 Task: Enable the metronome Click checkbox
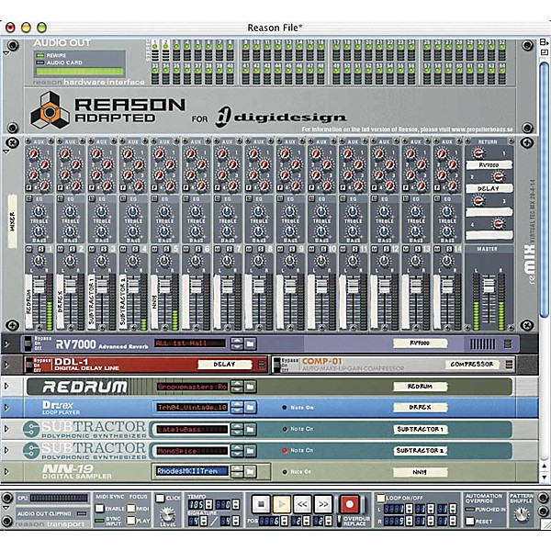coord(160,498)
